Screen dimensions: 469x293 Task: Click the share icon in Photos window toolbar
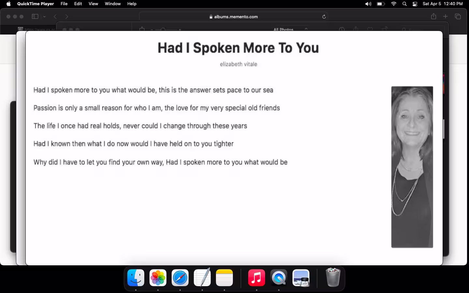[356, 29]
